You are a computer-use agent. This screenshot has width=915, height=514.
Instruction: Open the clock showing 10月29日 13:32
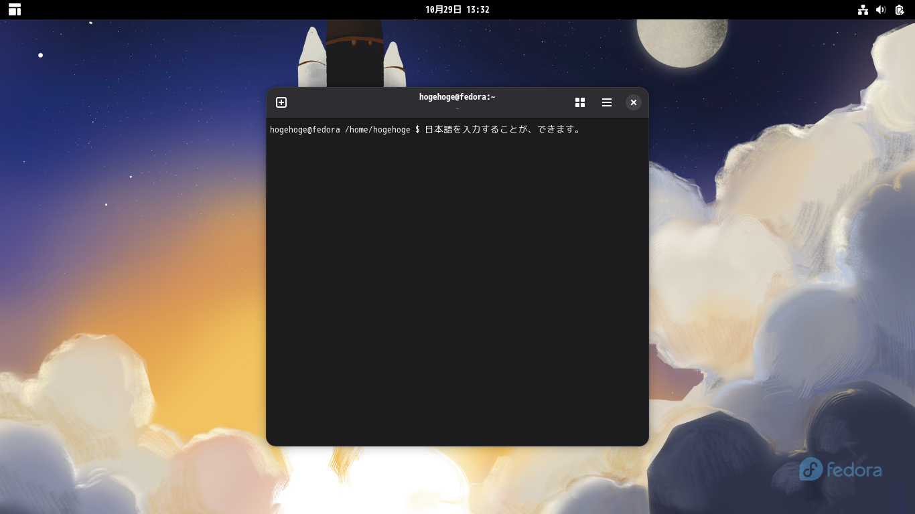point(457,9)
